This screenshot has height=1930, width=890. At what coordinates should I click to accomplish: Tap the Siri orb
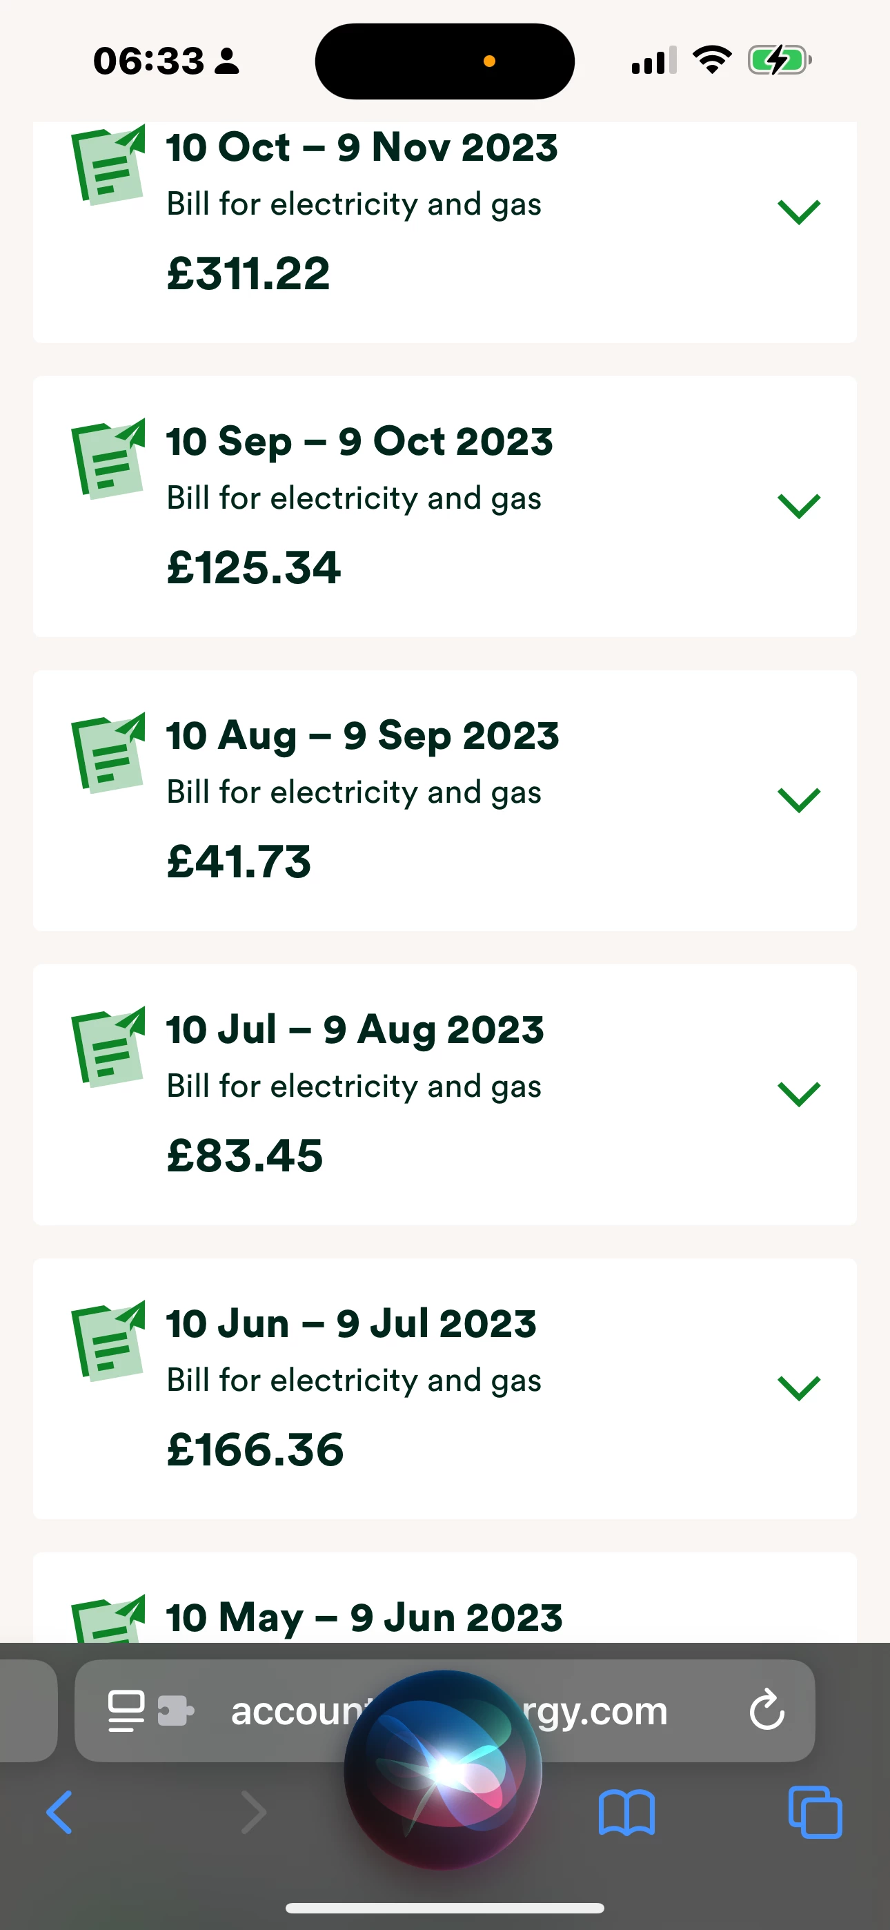[x=444, y=1770]
